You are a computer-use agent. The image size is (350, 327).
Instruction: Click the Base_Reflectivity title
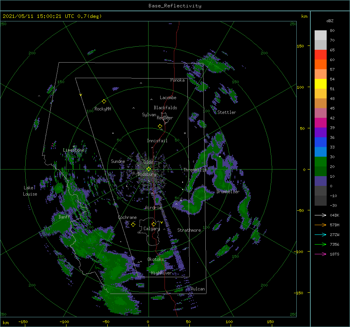pyautogui.click(x=175, y=6)
